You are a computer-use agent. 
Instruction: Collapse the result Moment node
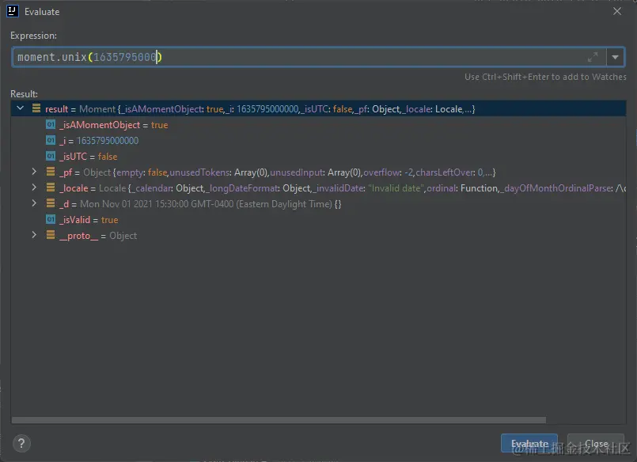(20, 108)
